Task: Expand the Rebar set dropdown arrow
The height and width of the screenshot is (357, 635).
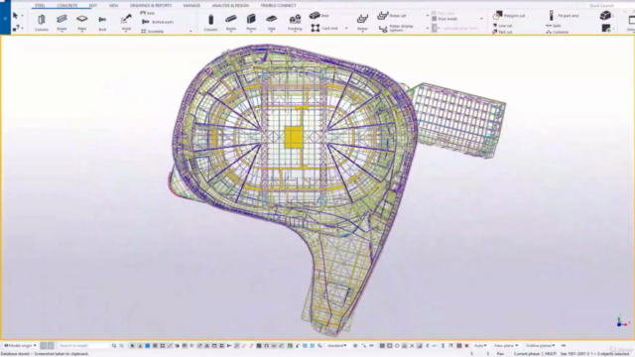Action: pos(428,16)
